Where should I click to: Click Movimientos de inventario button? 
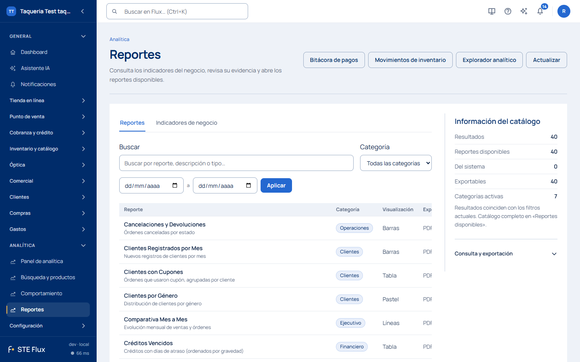[410, 60]
